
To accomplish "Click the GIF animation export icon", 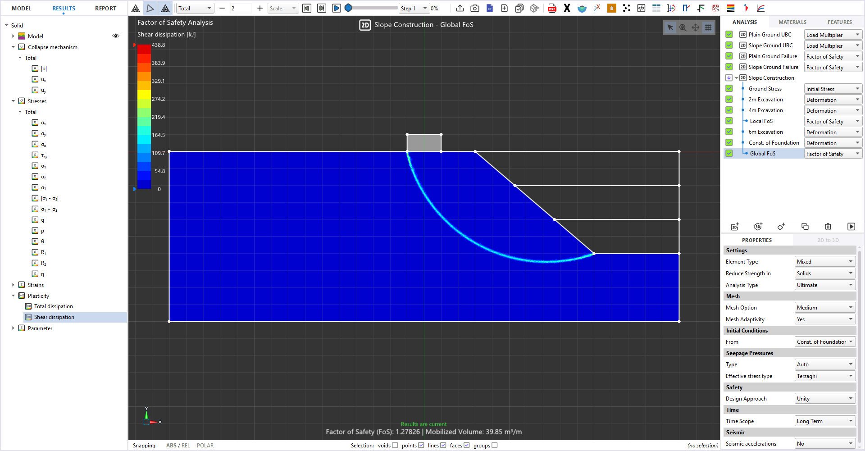I will 490,8.
